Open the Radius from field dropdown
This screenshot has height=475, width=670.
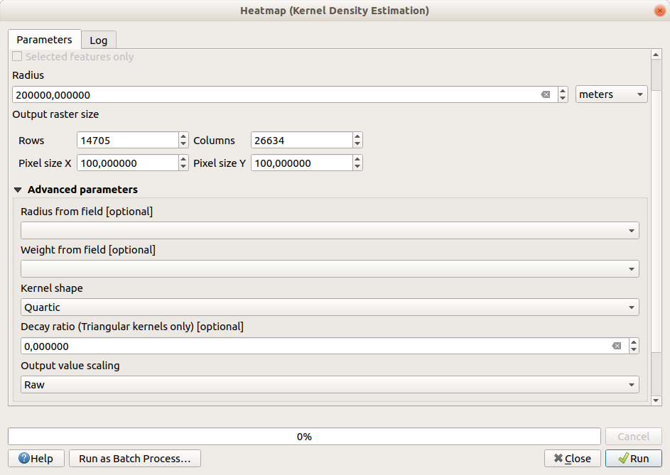click(329, 231)
